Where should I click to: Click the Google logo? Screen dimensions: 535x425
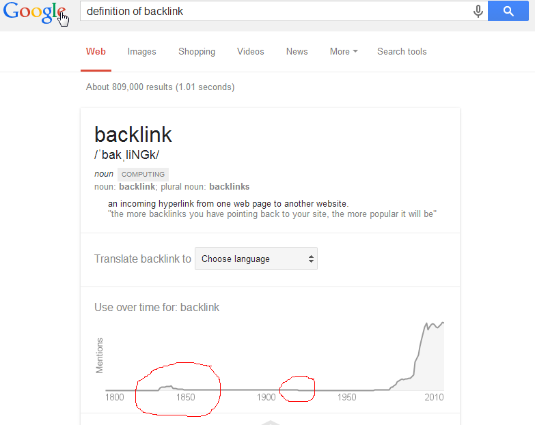[x=34, y=13]
